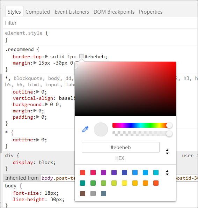This screenshot has height=208, width=198.
Task: Select the teal palette swatch
Action: (82, 183)
